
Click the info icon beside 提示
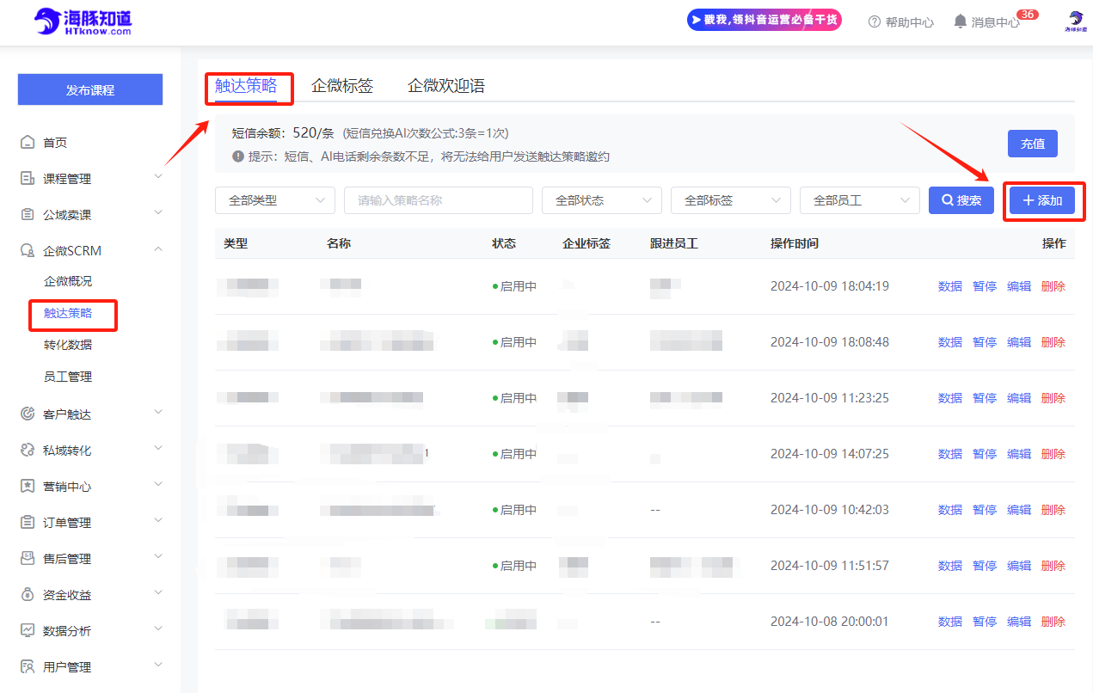coord(238,156)
